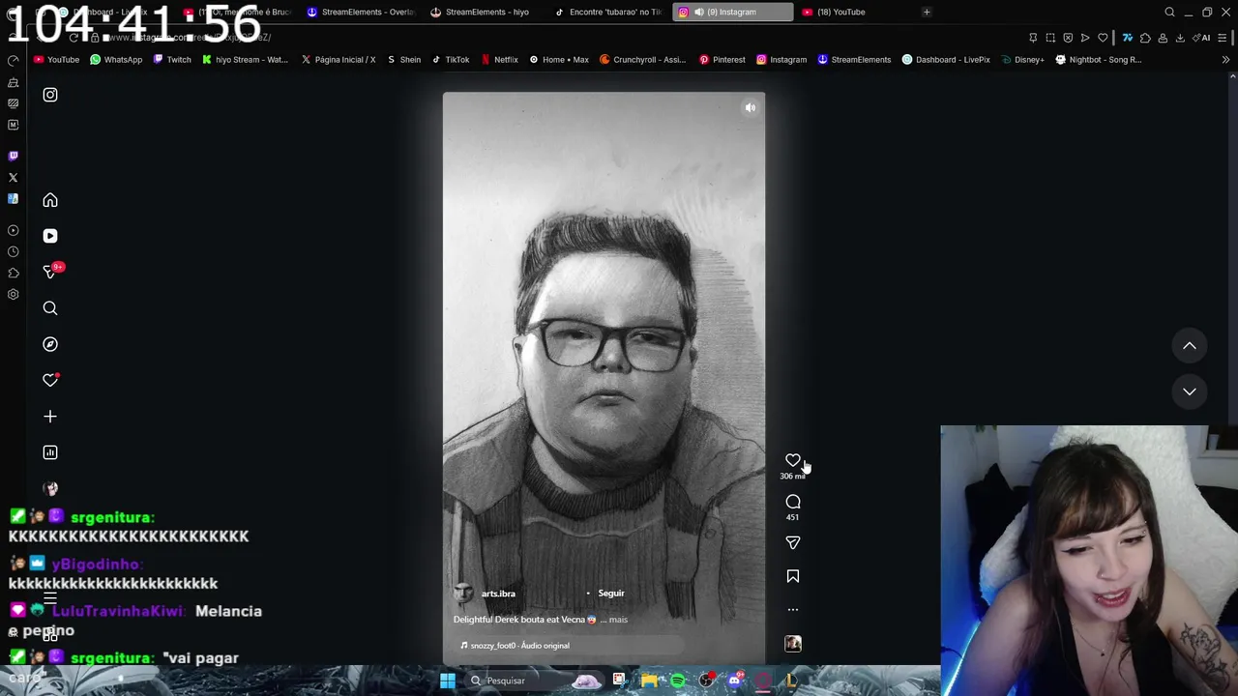Open Windows Start menu

(448, 681)
